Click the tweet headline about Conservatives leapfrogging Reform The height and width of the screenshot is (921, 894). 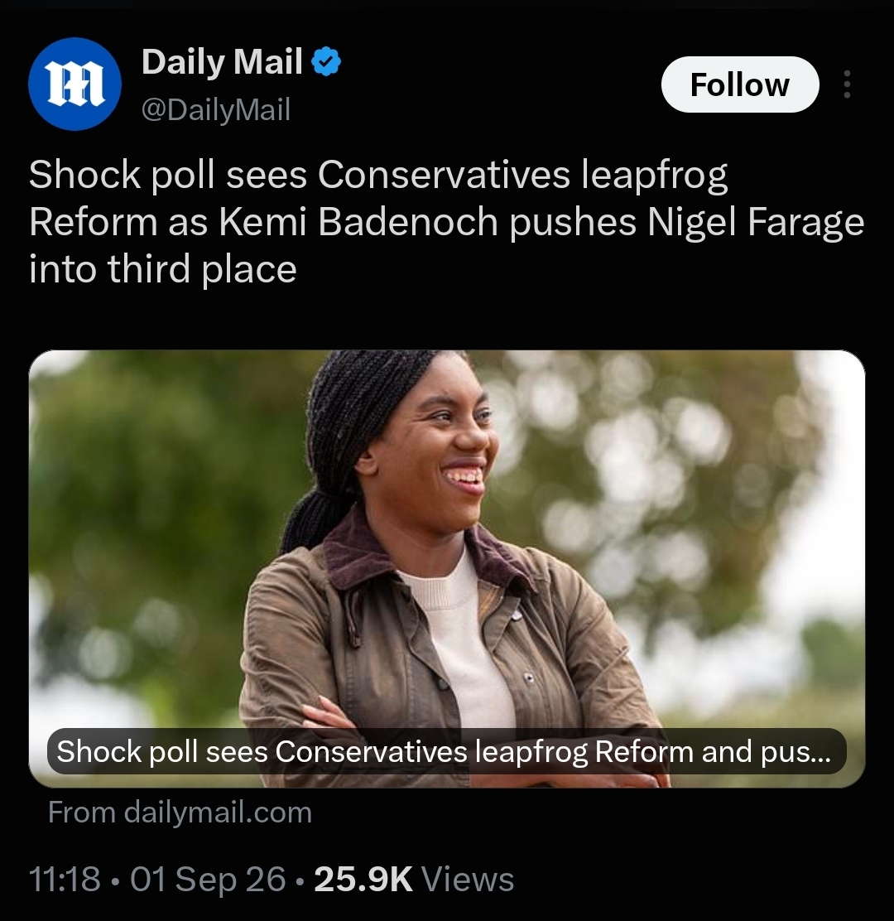pos(446,221)
